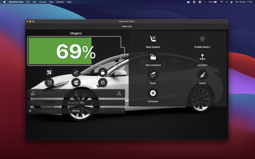255x159 pixels.
Task: Open the WatchForTesla app menu
Action: coord(16,2)
